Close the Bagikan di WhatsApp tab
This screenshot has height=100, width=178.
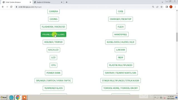(62, 2)
